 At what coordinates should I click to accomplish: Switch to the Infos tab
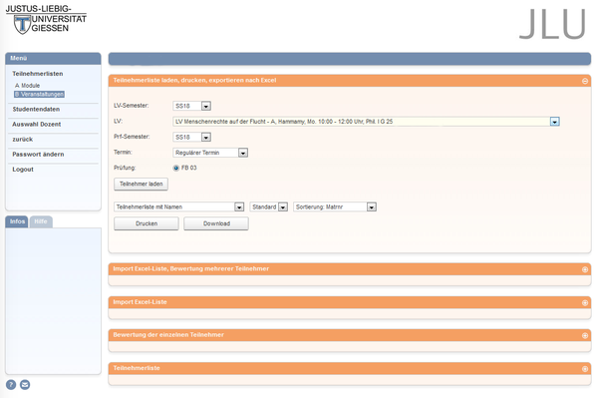[x=17, y=221]
